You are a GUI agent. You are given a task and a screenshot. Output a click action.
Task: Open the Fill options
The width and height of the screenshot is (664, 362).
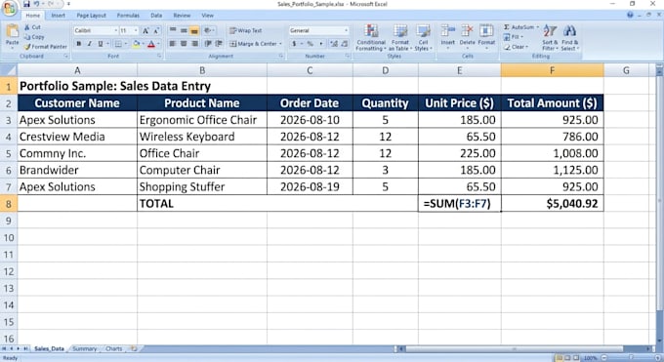pos(513,37)
